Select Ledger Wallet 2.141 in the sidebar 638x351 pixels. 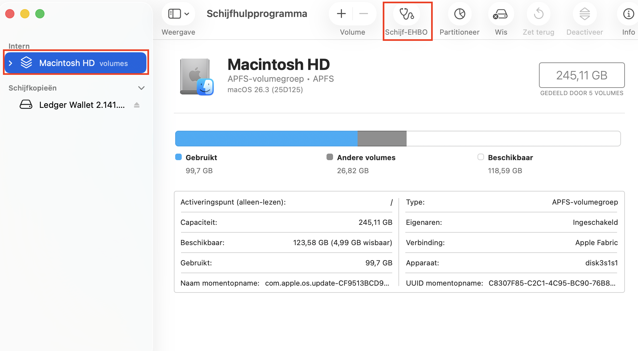[82, 105]
